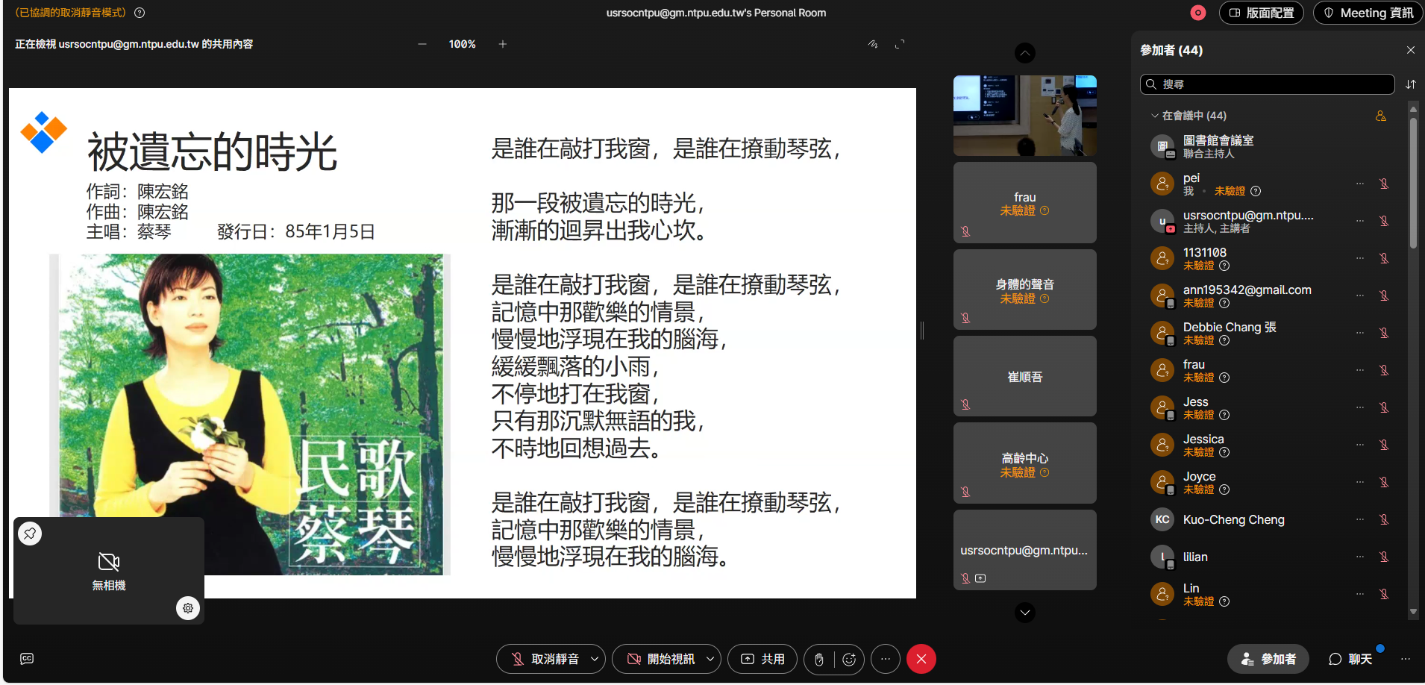Open more meeting options ellipsis
Image resolution: width=1425 pixels, height=685 pixels.
pyautogui.click(x=886, y=659)
